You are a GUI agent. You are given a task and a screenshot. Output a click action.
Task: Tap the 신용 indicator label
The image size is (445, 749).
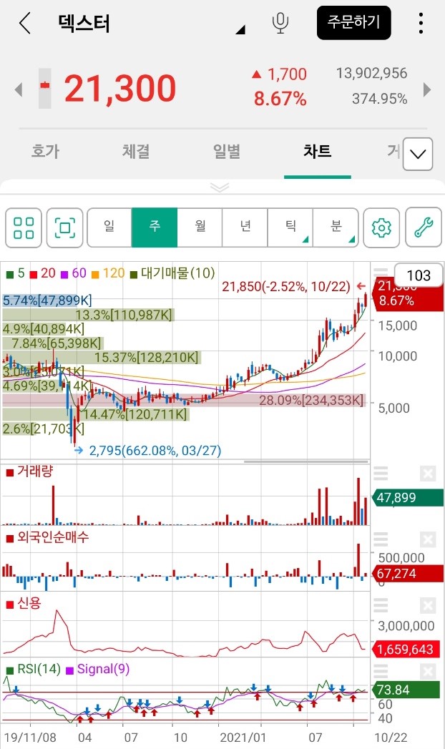coord(29,603)
